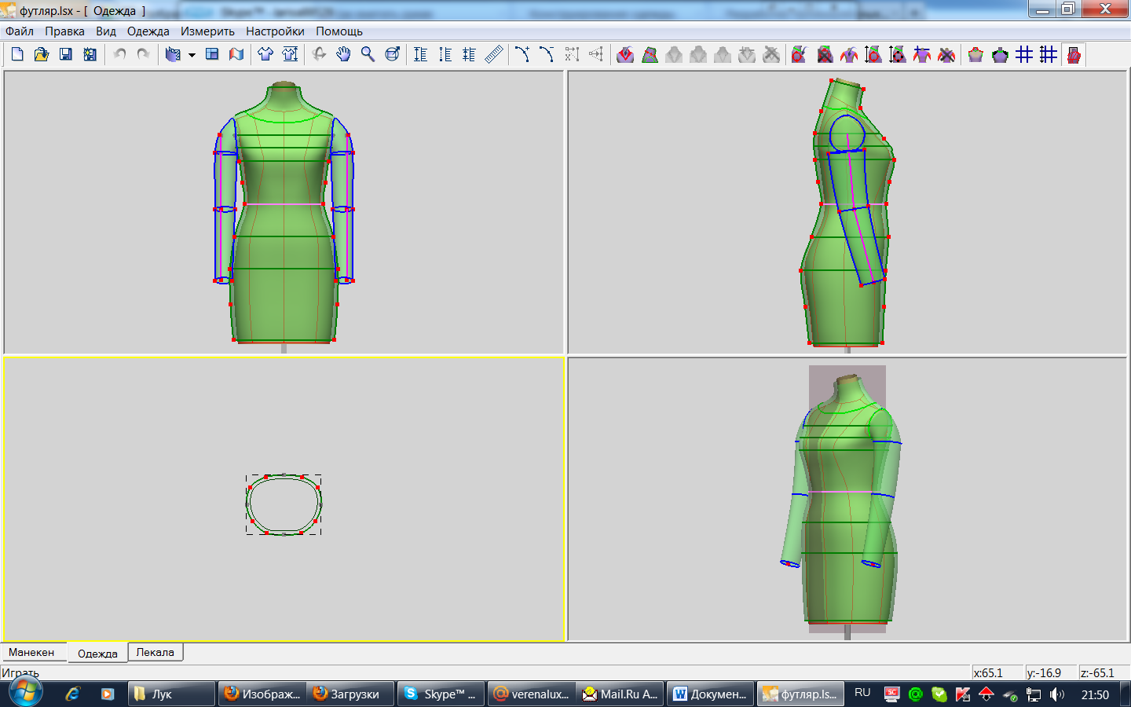Click the blue-red pattern pieces icon
Image resolution: width=1131 pixels, height=707 pixels.
point(236,54)
